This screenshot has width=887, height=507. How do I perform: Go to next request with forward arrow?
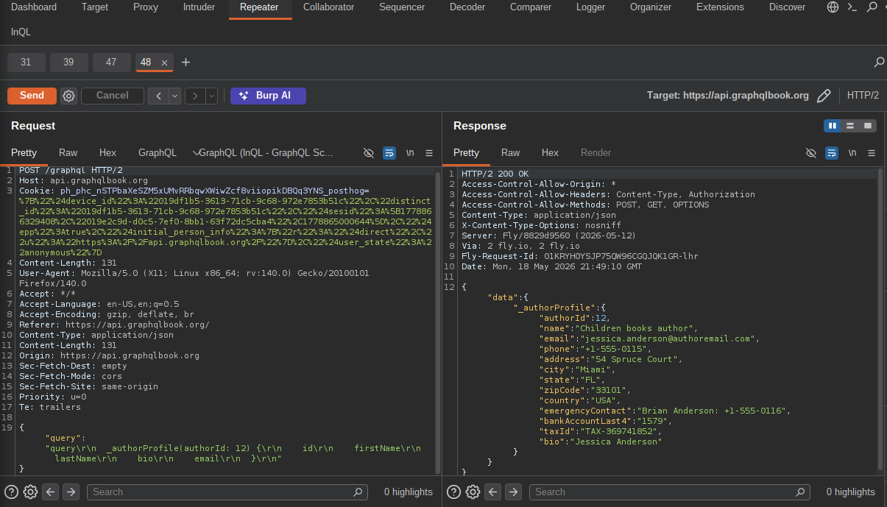tap(195, 96)
